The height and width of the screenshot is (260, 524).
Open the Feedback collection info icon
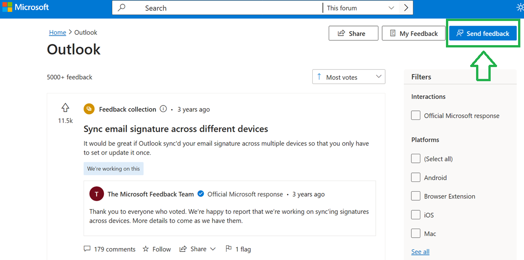coord(163,109)
